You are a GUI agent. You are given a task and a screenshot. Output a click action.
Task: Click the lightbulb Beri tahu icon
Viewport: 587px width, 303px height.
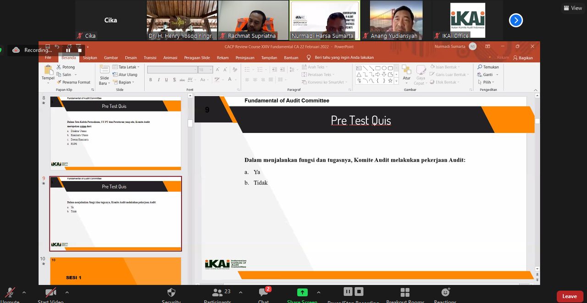pos(309,58)
